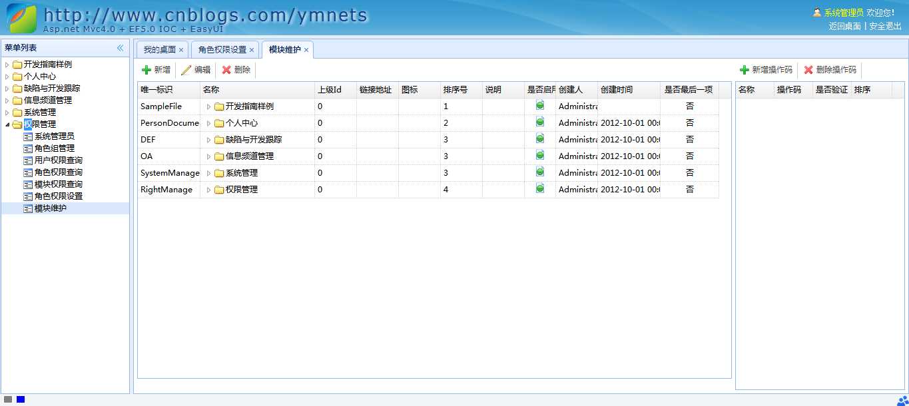
Task: Click the 删除 red X toolbar icon
Action: coord(226,69)
